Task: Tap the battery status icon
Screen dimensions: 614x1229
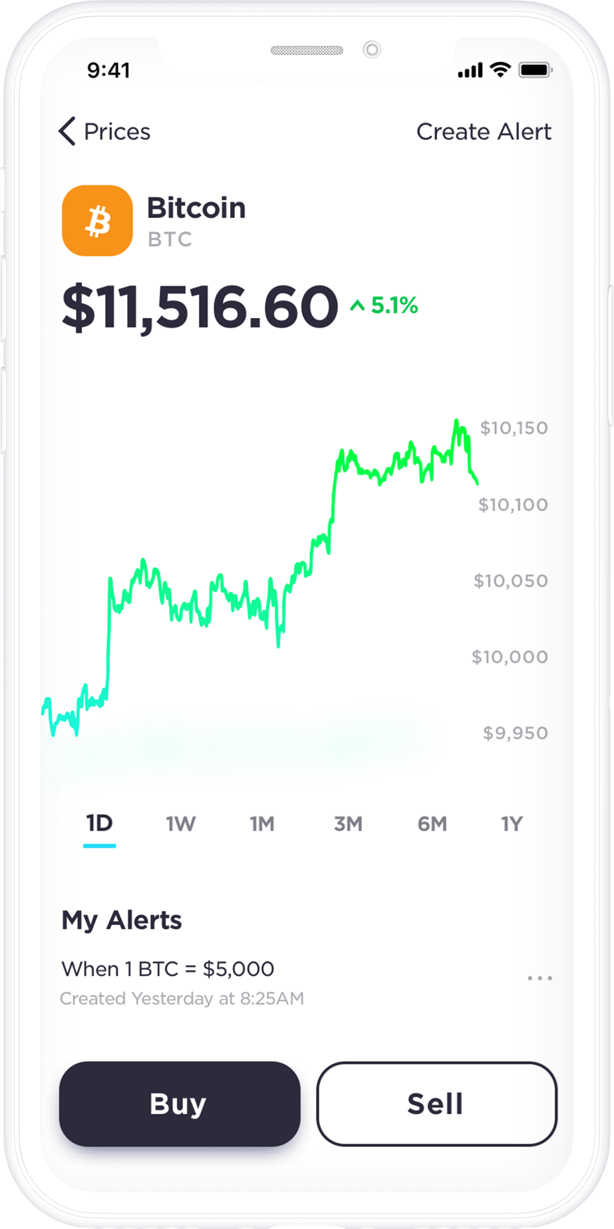Action: [535, 70]
